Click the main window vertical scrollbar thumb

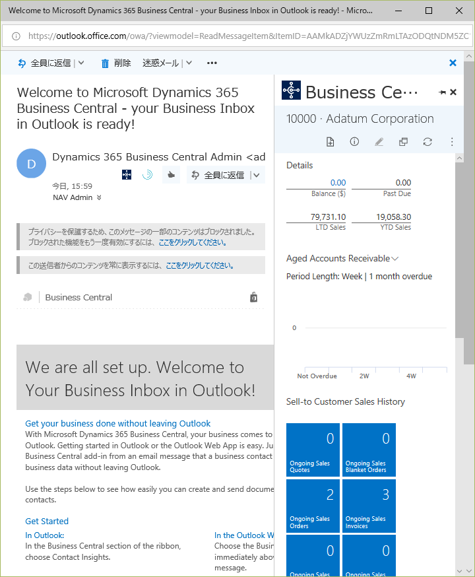[x=469, y=213]
